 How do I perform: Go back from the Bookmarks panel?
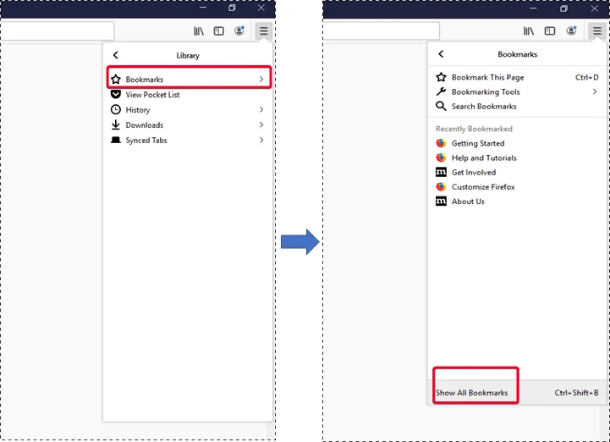tap(441, 54)
